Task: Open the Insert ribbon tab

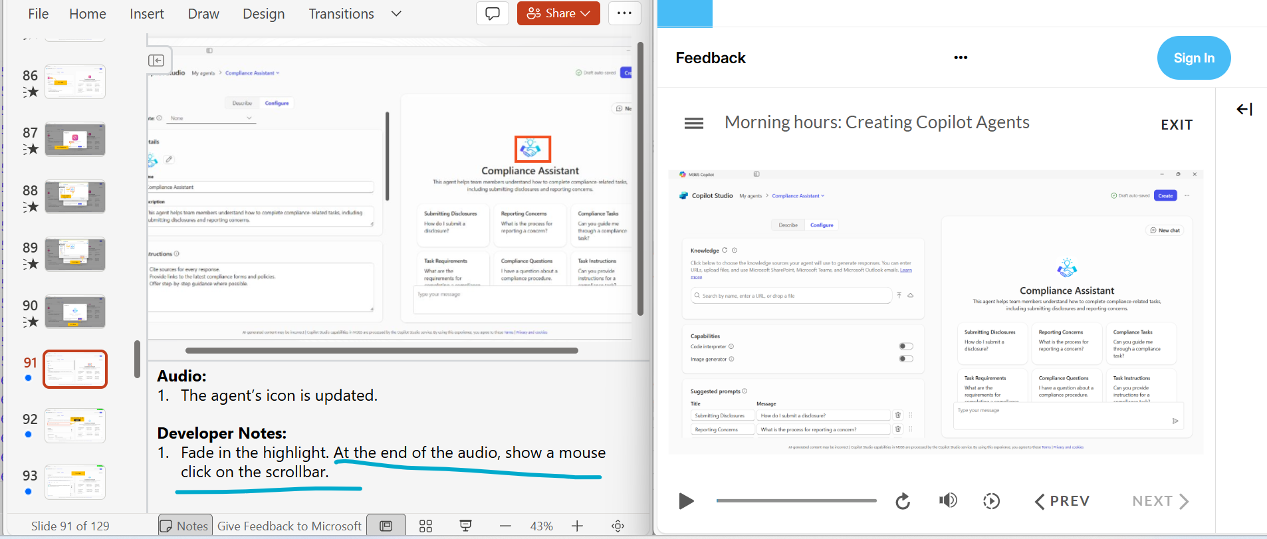Action: [147, 14]
